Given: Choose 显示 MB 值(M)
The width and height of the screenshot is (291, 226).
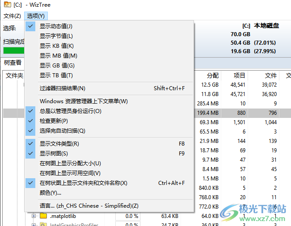Looking at the screenshot, I should (110, 56).
